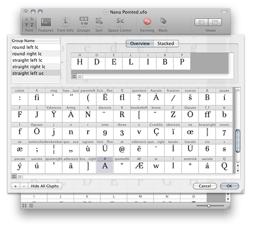Select the 'straight left lc' group
The image size is (253, 227).
click(36, 60)
